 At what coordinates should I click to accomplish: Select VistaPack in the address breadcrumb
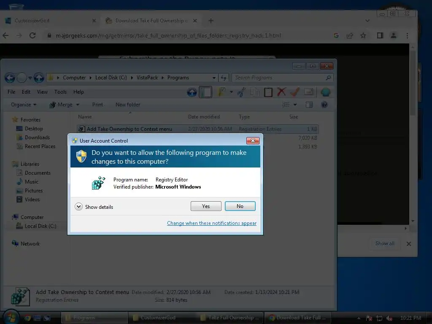[x=147, y=78]
